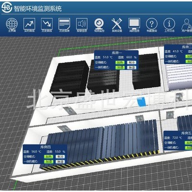Image resolution: width=192 pixels, height=192 pixels.
Task: Toggle 库房一 dehumidify mode button
Action: [x=132, y=67]
